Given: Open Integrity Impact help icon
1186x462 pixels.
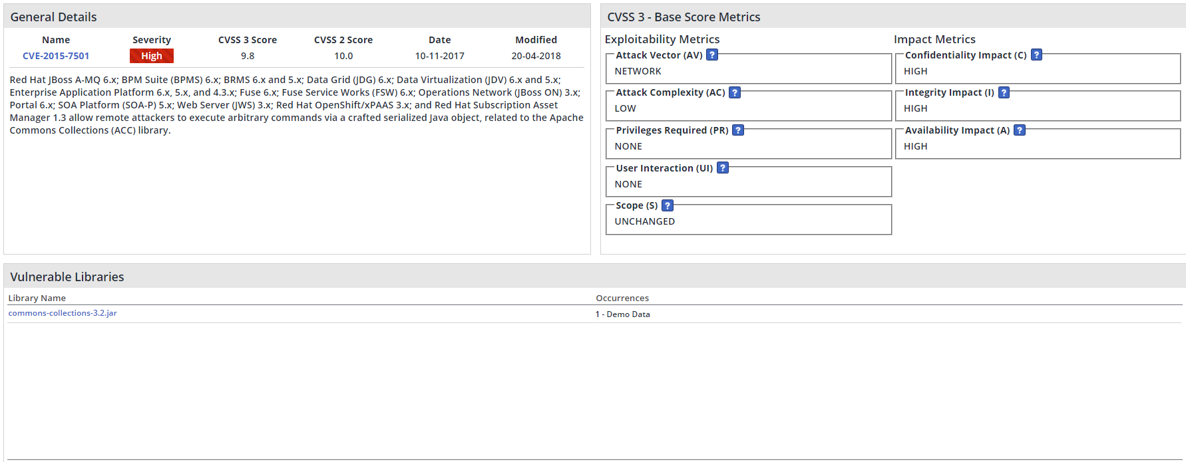Looking at the screenshot, I should click(1004, 92).
